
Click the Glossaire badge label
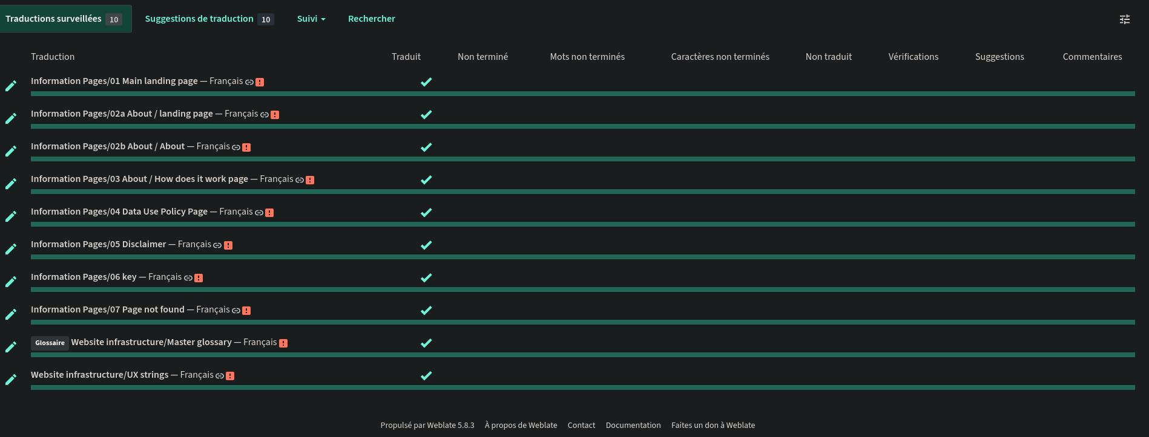pos(50,343)
